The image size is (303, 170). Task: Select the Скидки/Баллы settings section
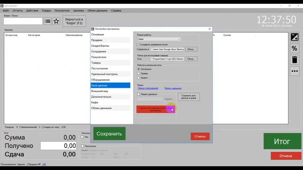pyautogui.click(x=110, y=46)
